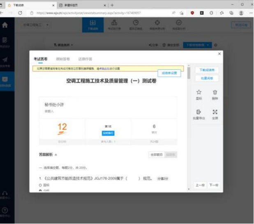
Task: Open the knowledge analysis gear-shaped icon
Action: pyautogui.click(x=157, y=23)
